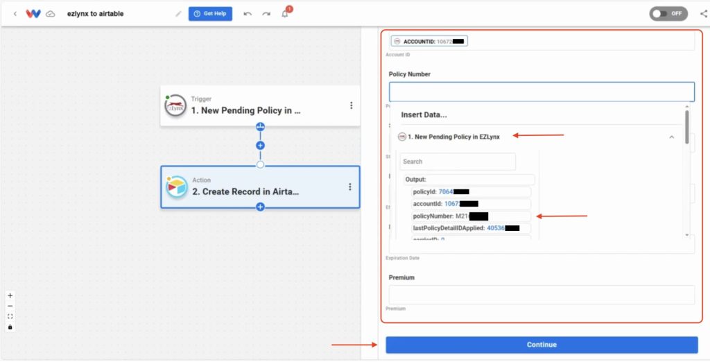
Task: Click the Insert Data panel scrollbar
Action: [687, 127]
